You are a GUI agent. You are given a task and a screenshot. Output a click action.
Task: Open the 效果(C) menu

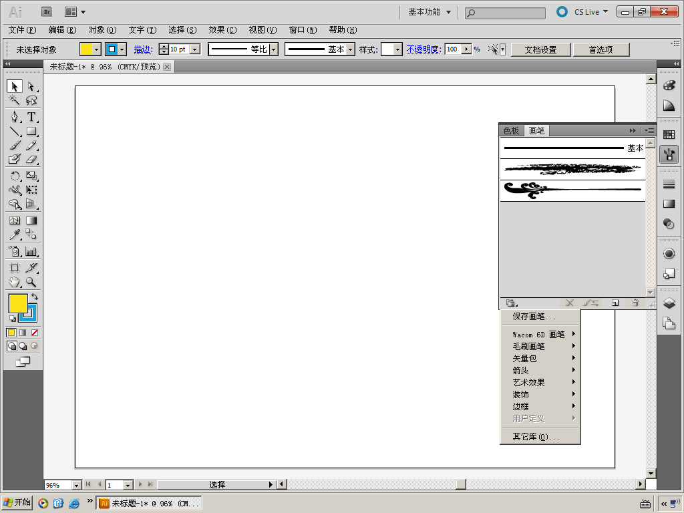[222, 30]
